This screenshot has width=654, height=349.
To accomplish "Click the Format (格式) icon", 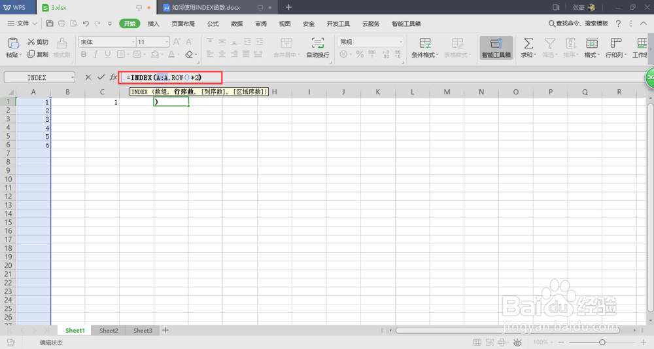I will point(591,43).
